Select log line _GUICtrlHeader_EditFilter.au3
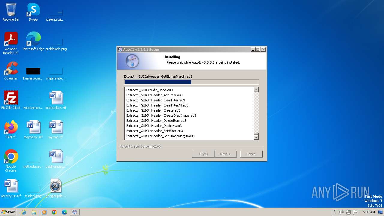This screenshot has width=384, height=216. [154, 131]
